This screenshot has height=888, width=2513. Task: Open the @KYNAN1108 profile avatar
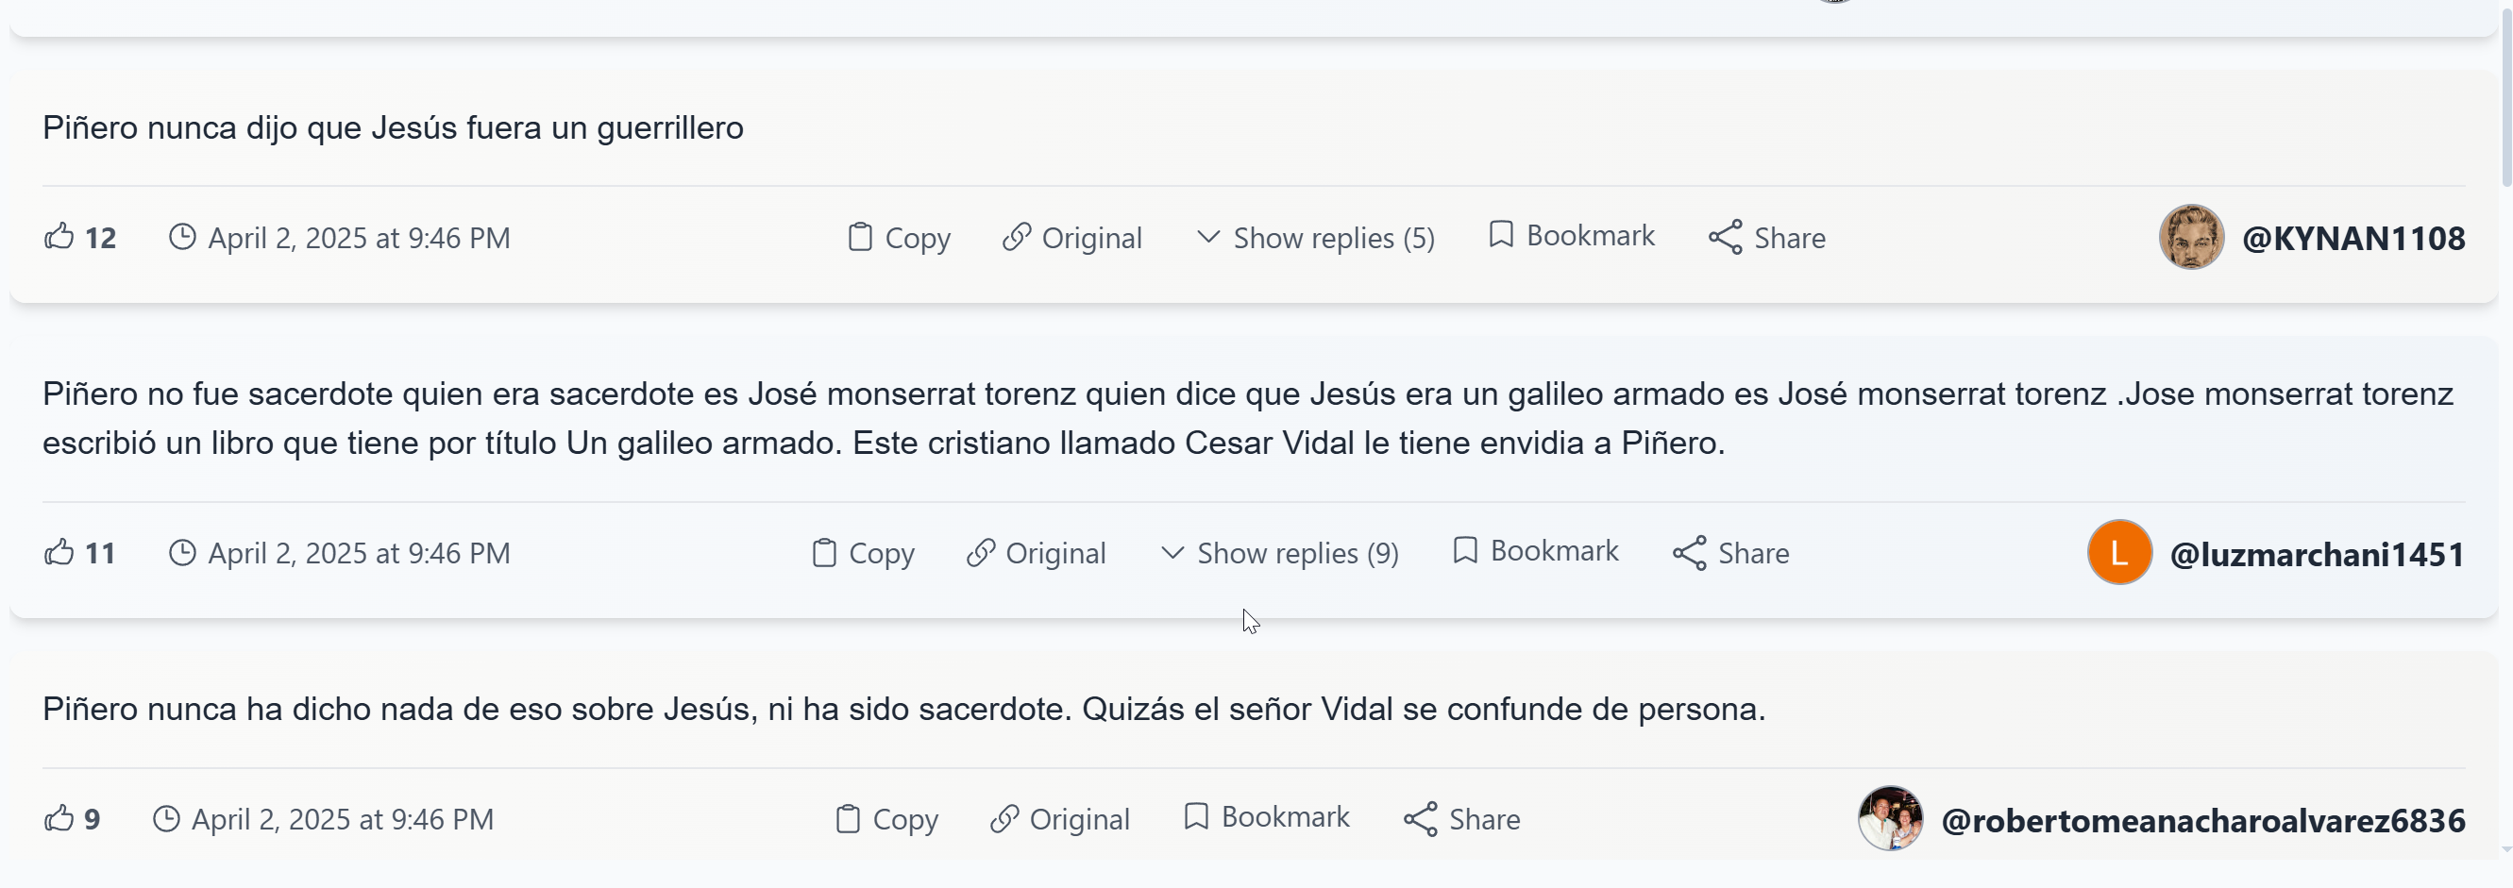pos(2191,237)
